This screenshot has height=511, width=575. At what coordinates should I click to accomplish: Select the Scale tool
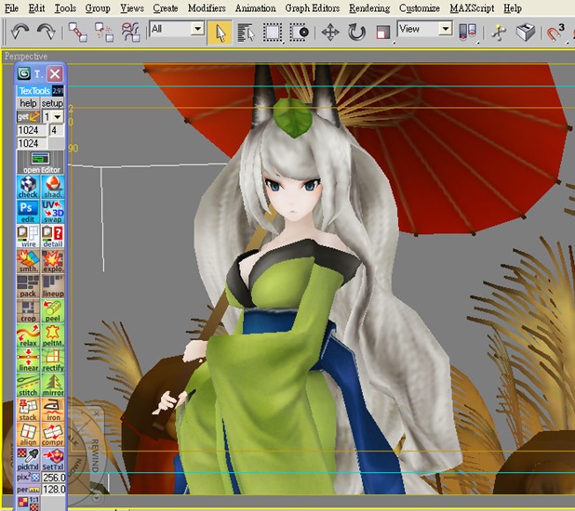click(x=382, y=33)
